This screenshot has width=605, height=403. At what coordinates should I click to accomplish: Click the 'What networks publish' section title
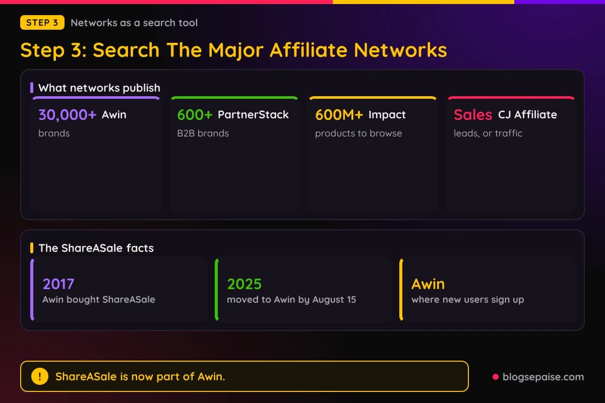(x=99, y=88)
